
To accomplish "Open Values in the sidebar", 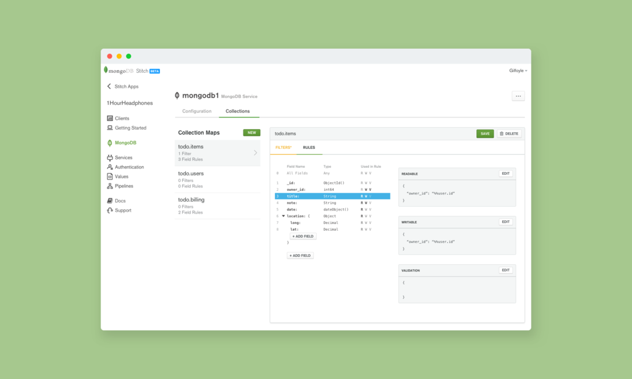I will pos(118,177).
